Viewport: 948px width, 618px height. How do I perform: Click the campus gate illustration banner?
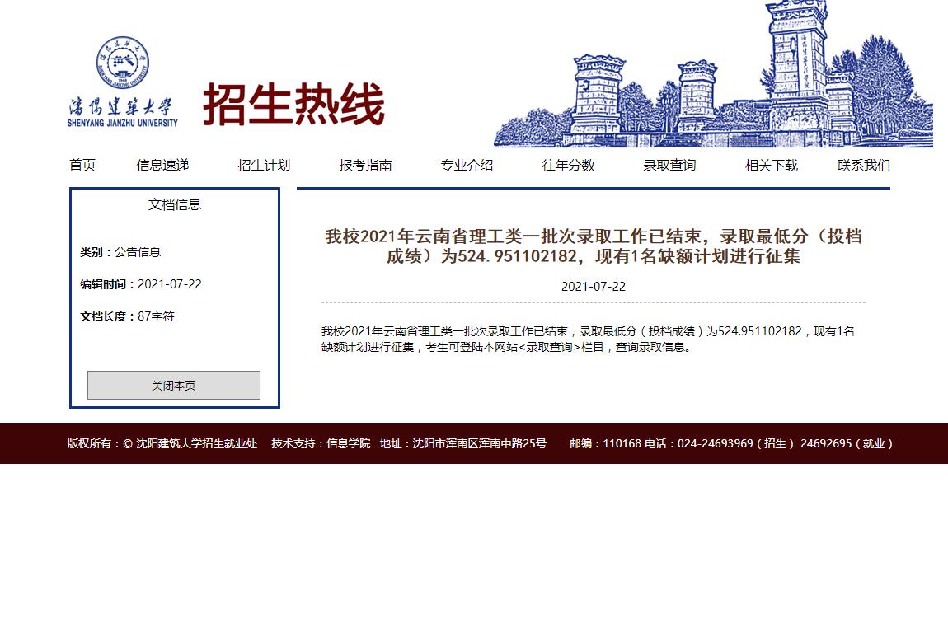(x=713, y=73)
